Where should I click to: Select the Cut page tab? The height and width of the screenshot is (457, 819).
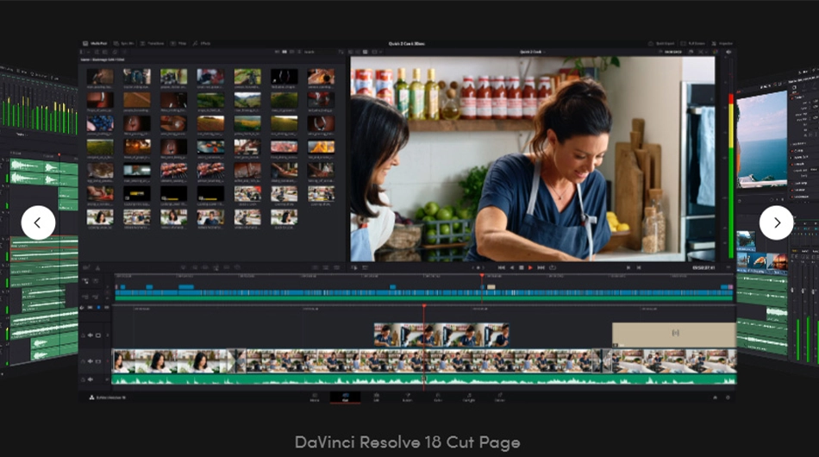tap(345, 398)
